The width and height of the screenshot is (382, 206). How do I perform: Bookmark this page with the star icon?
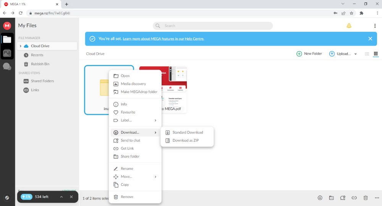coord(351,13)
